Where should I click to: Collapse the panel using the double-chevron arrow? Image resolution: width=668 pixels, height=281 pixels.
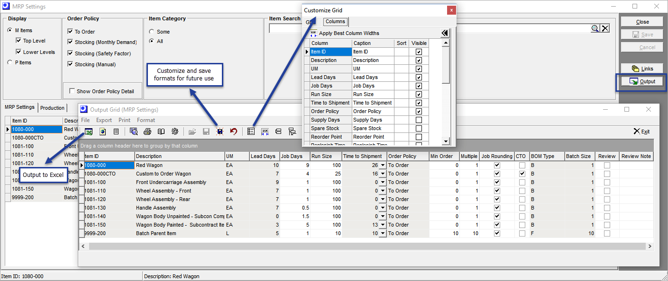coord(445,33)
